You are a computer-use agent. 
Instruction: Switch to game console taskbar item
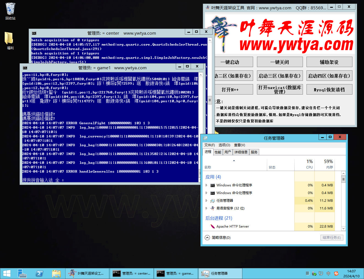click(x=176, y=274)
